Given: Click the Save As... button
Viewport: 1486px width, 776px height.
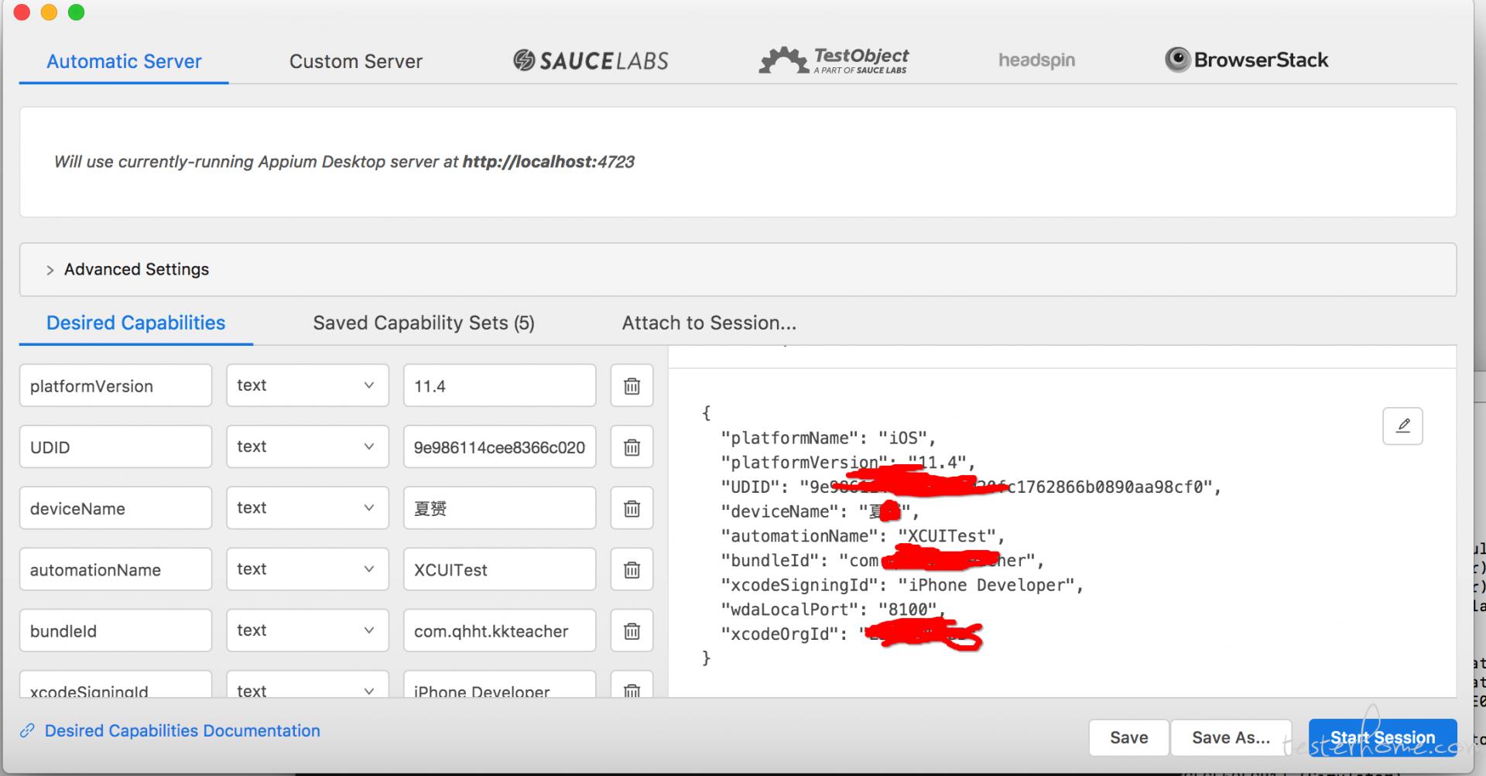Looking at the screenshot, I should 1231,737.
